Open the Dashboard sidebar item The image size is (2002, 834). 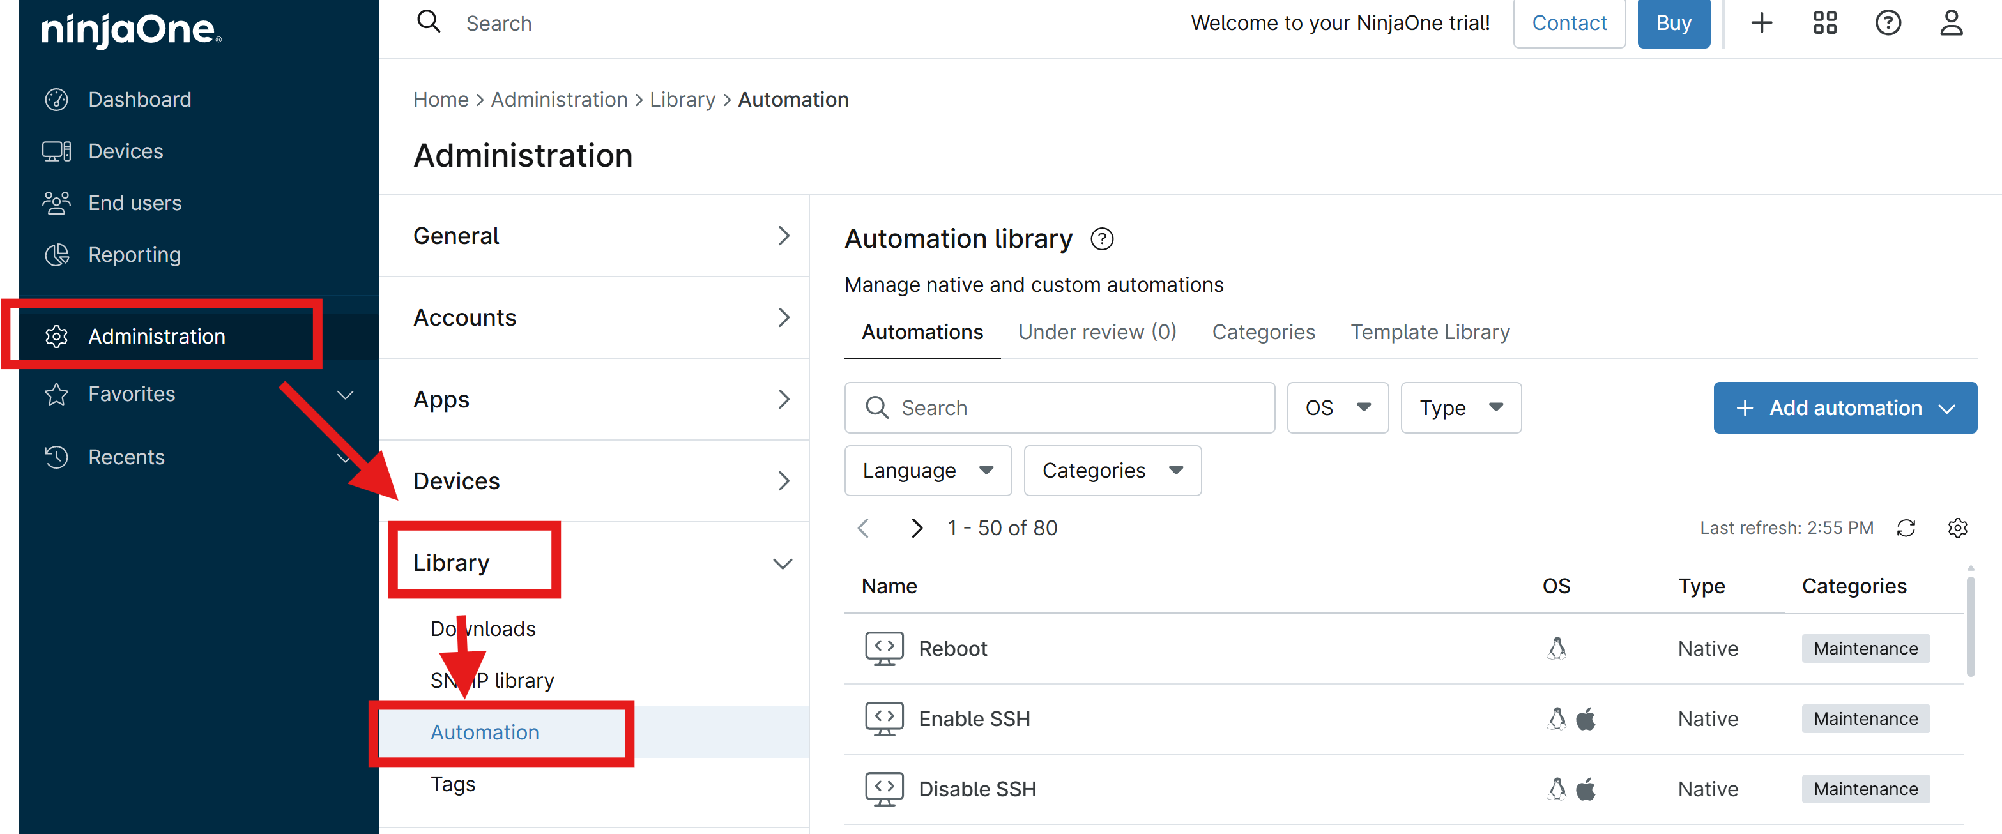pos(140,100)
